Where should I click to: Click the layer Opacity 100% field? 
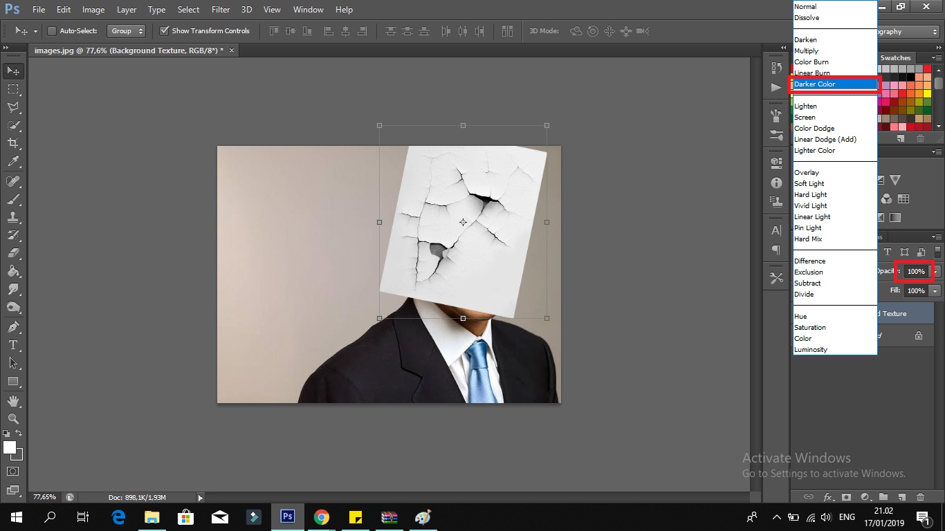pyautogui.click(x=916, y=272)
